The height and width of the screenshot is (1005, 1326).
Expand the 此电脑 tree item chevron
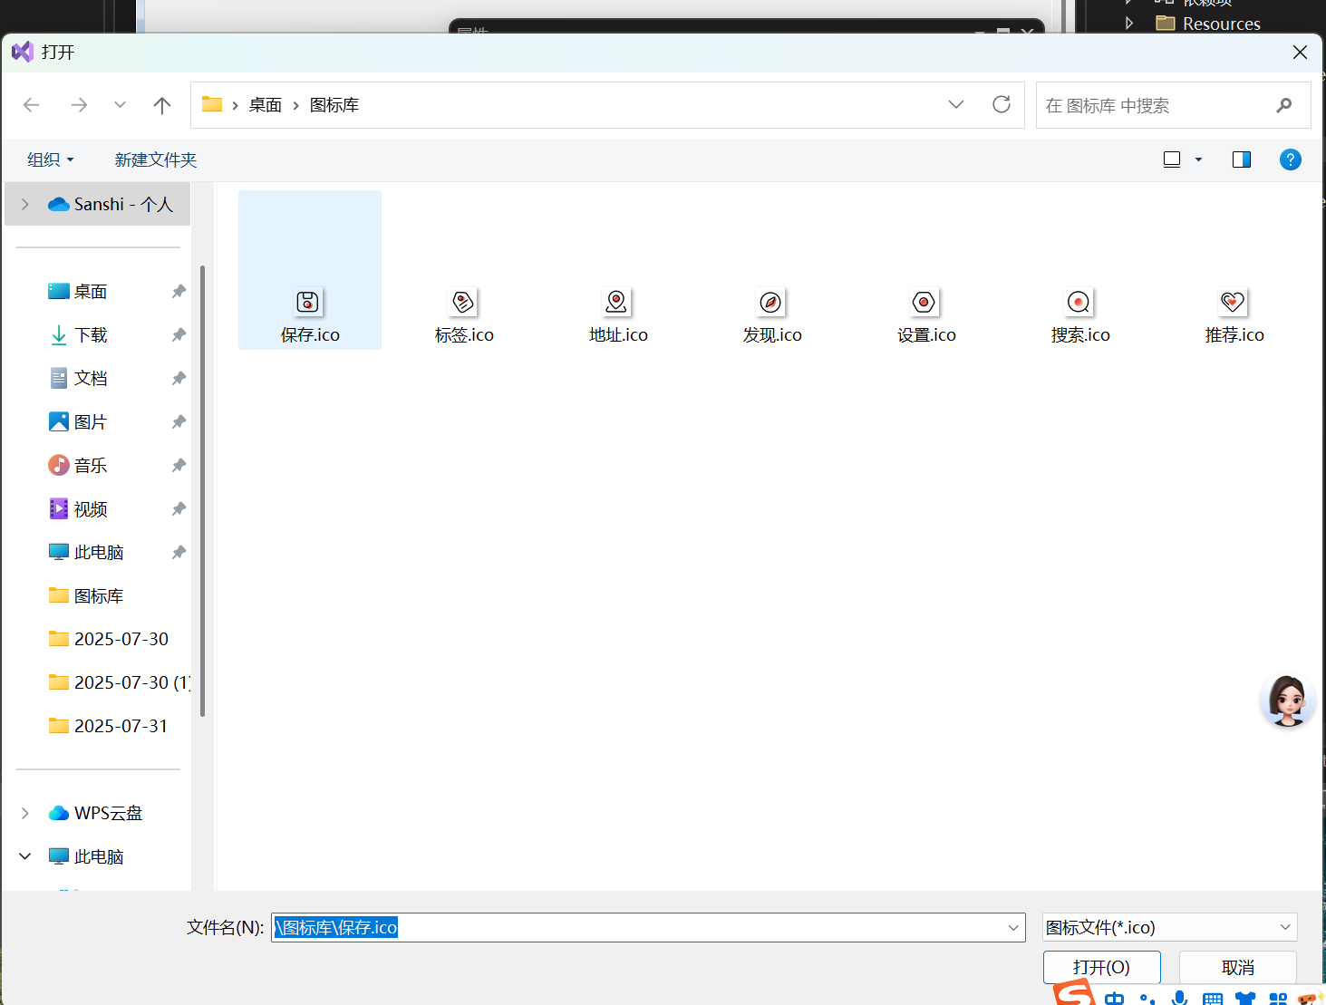[24, 855]
